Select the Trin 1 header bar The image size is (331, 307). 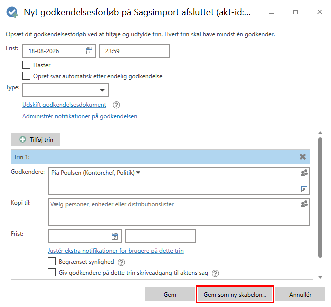pyautogui.click(x=160, y=157)
